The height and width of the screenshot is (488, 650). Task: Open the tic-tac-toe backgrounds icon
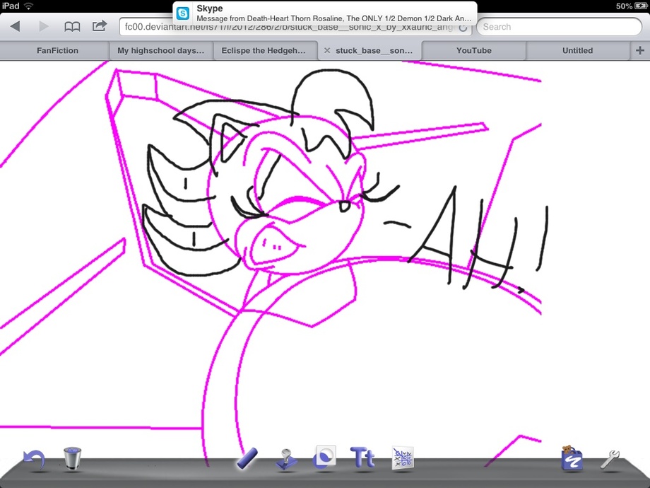(x=403, y=458)
